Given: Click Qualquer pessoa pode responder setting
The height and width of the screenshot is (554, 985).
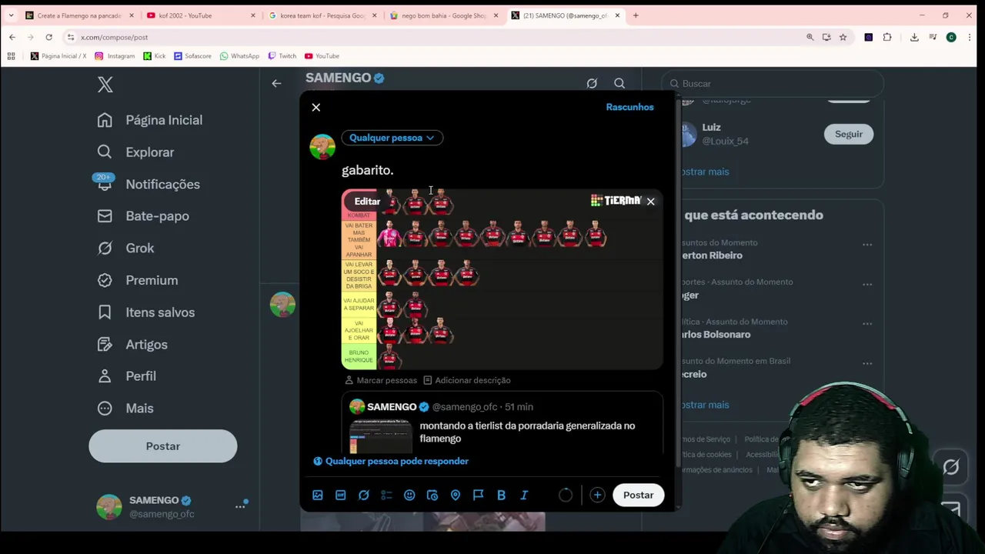Looking at the screenshot, I should click(x=390, y=461).
